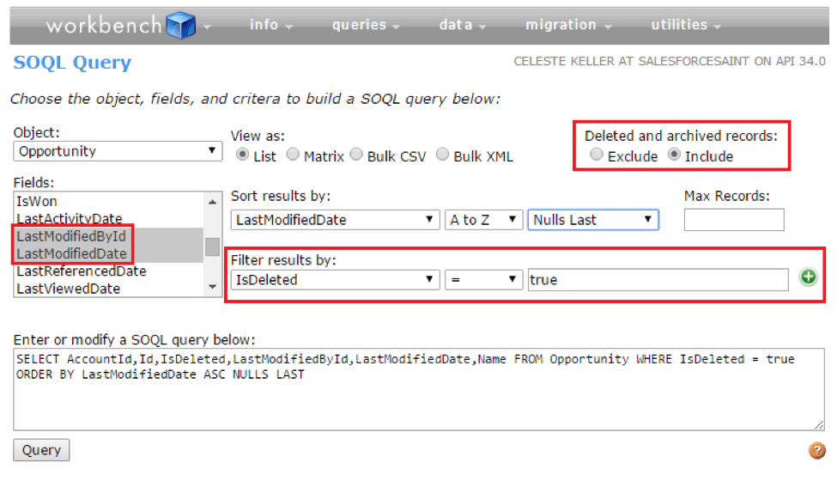Choose Matrix view option
837x481 pixels.
(293, 155)
